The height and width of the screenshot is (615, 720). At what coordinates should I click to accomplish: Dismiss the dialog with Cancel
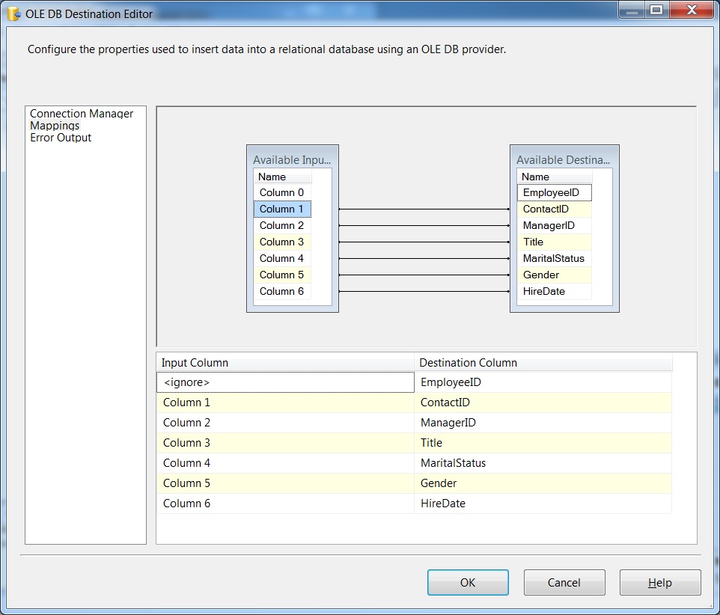click(x=564, y=582)
